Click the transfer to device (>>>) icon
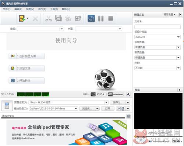This screenshot has height=146, width=184. 121,109
